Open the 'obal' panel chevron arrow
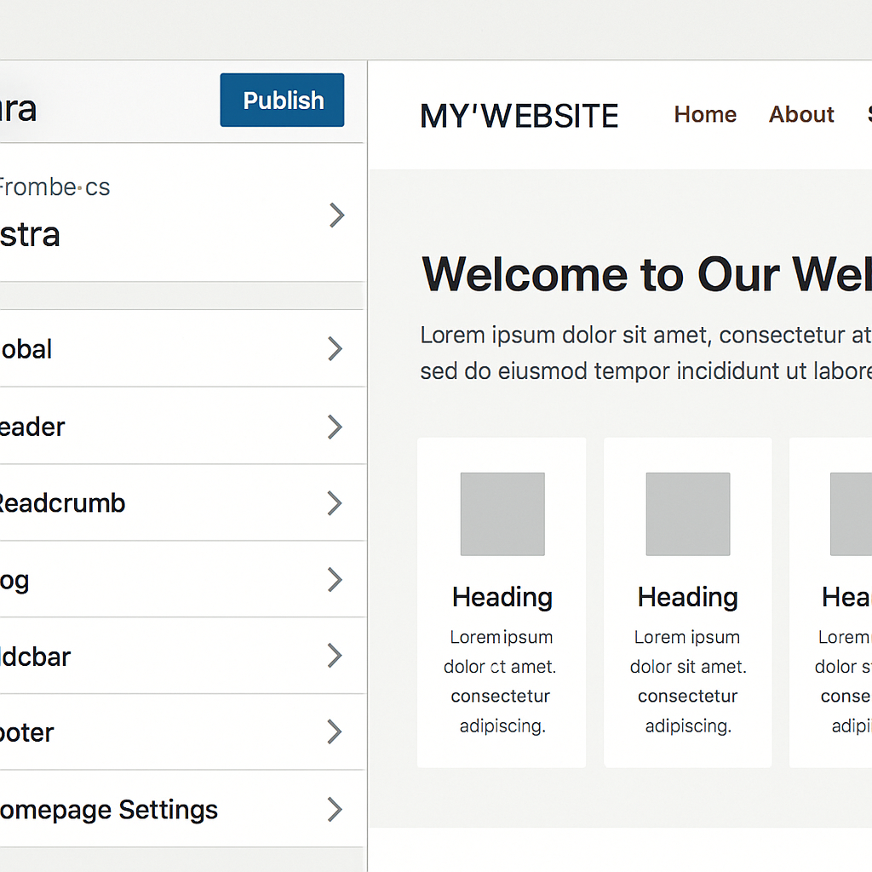The width and height of the screenshot is (872, 872). (x=335, y=348)
